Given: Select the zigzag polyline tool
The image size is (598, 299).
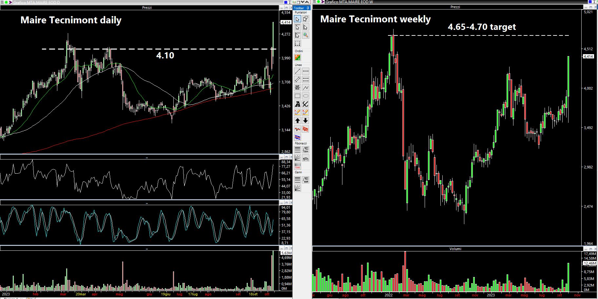Looking at the screenshot, I should pyautogui.click(x=306, y=88).
